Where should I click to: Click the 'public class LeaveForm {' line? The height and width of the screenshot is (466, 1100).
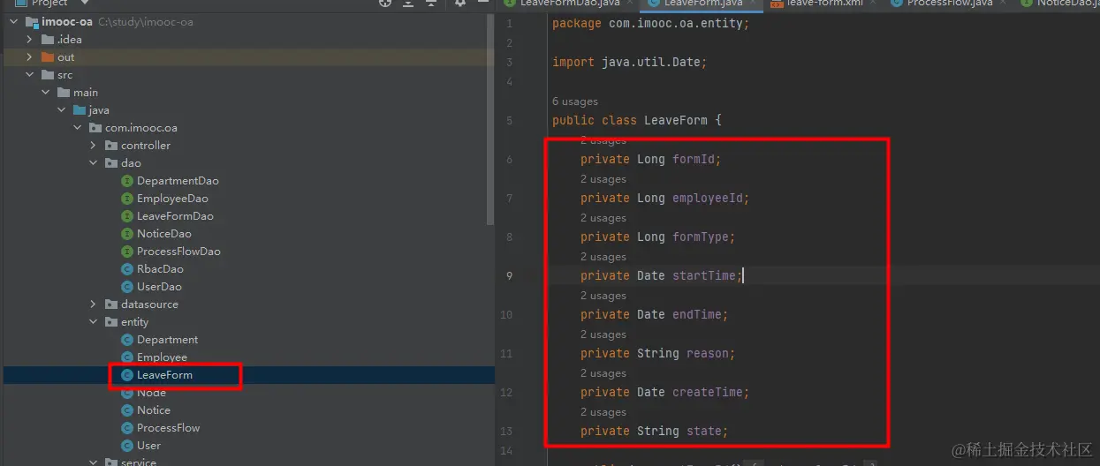[x=637, y=120]
